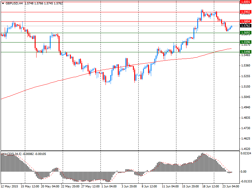Click the 3 Jun 20:00 time label
Viewport: 252px width, 189px height.
click(129, 186)
